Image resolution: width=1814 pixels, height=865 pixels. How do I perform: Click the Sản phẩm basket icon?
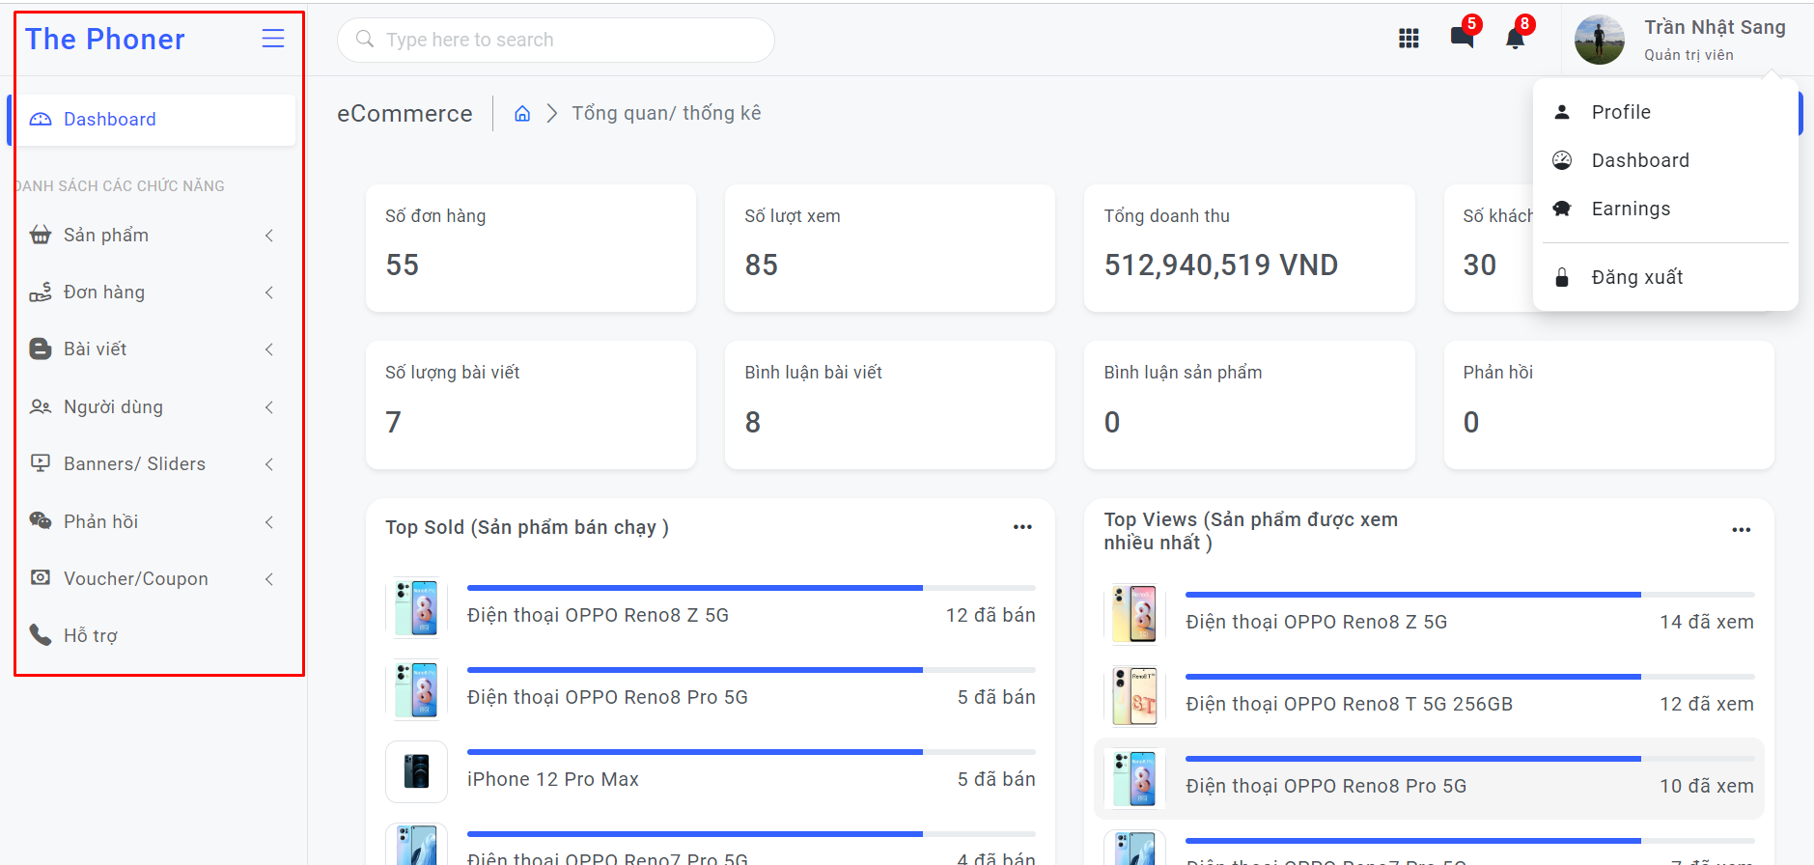coord(41,235)
